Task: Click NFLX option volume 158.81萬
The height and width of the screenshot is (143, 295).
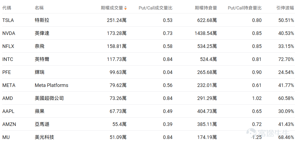Action: click(x=117, y=46)
